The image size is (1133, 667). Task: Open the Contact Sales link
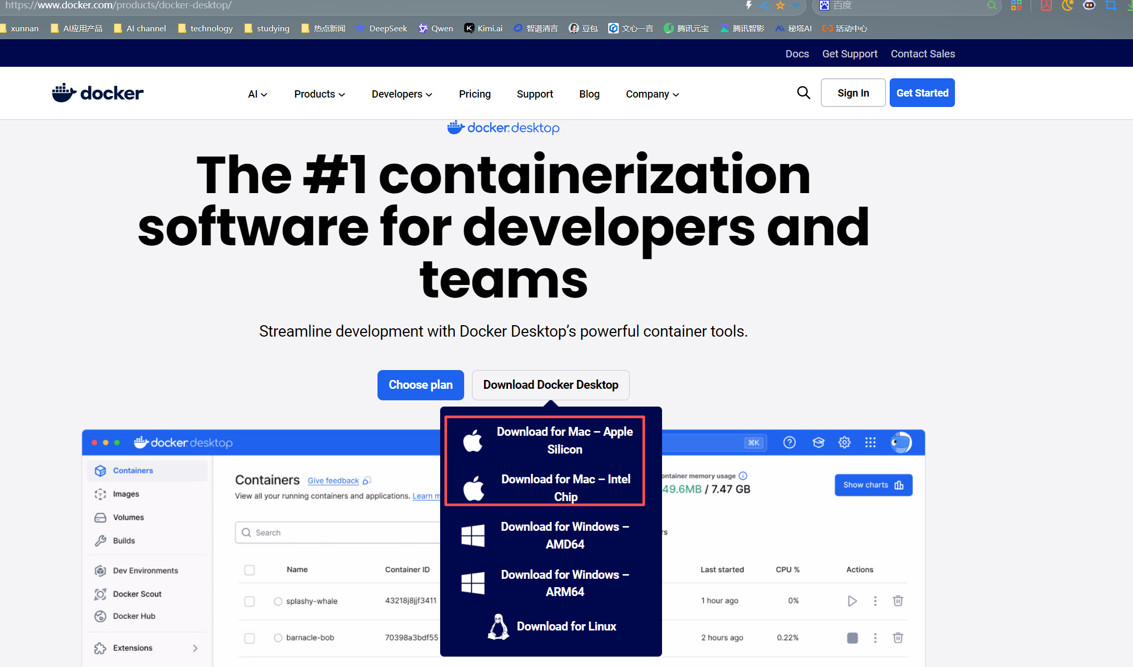[x=923, y=54]
